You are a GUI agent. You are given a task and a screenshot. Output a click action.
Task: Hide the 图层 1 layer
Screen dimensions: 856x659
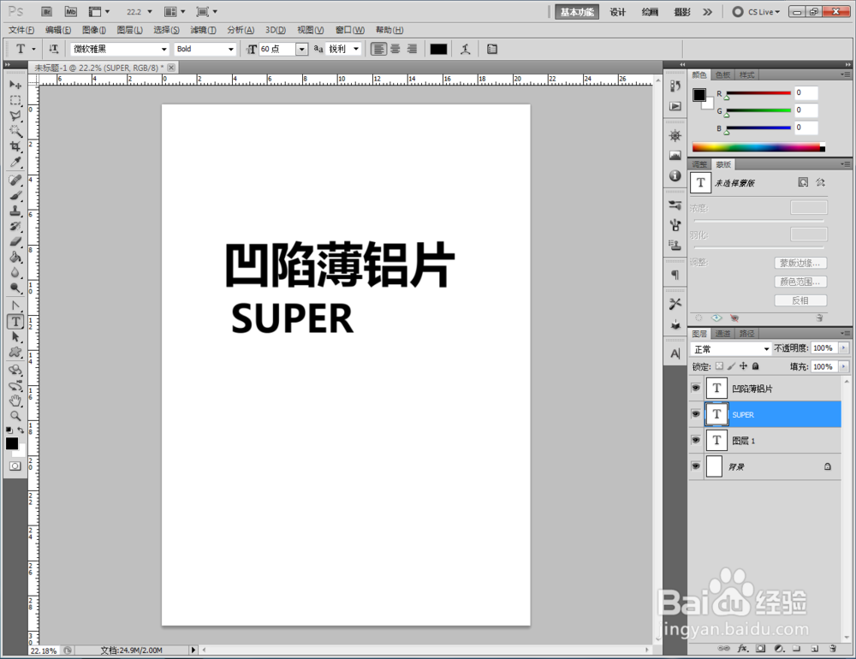[x=695, y=440]
